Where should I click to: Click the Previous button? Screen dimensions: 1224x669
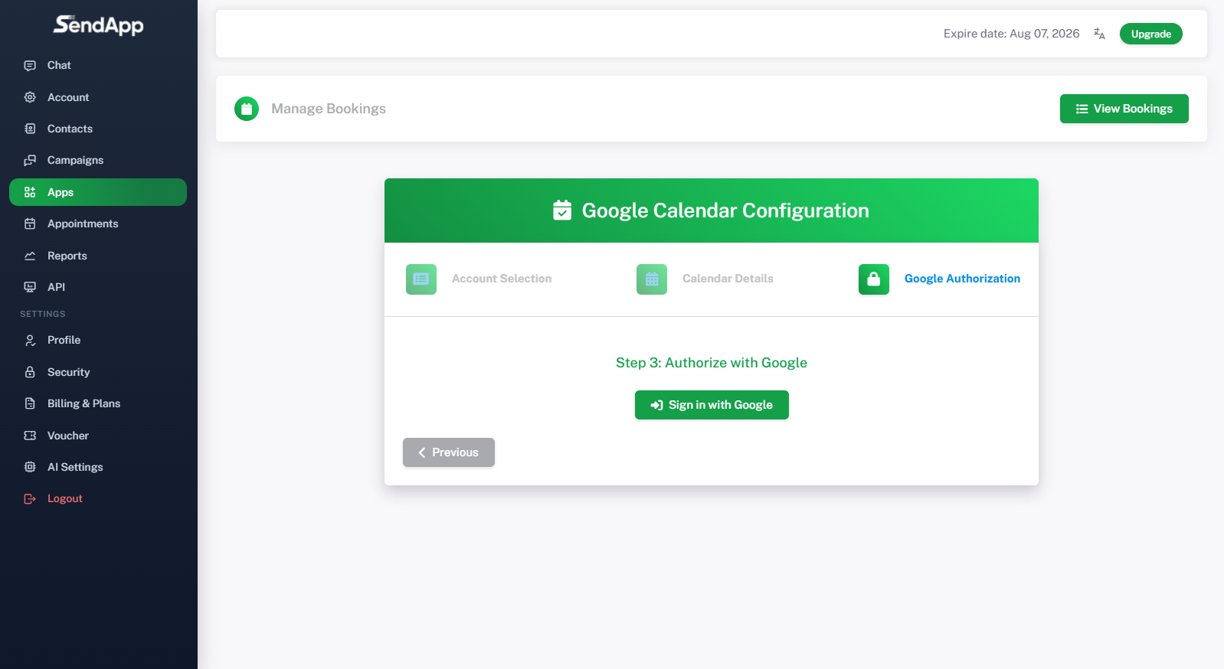point(449,452)
